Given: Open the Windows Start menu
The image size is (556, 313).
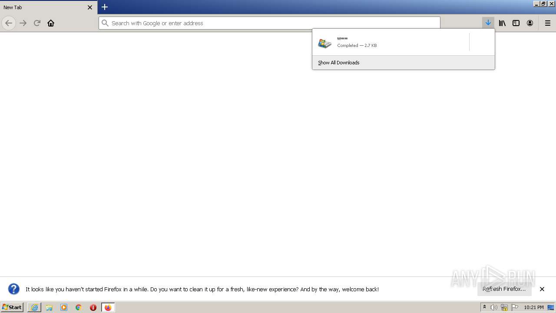Looking at the screenshot, I should [12, 307].
